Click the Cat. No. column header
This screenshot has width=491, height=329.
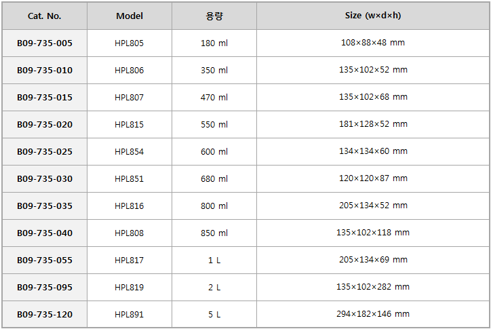(45, 16)
